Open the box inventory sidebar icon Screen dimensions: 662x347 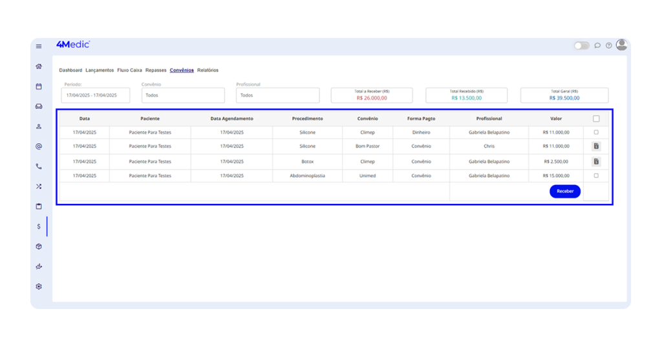[x=39, y=246]
